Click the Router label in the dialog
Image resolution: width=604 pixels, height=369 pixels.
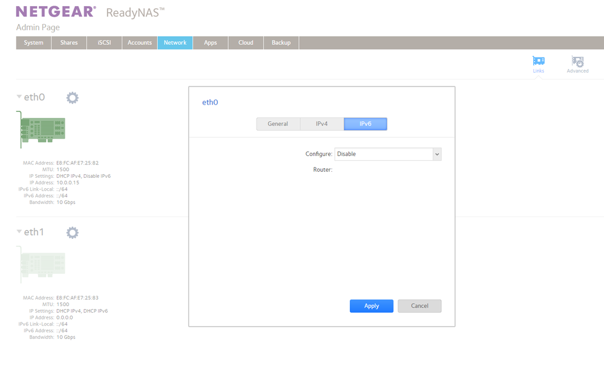(x=323, y=169)
